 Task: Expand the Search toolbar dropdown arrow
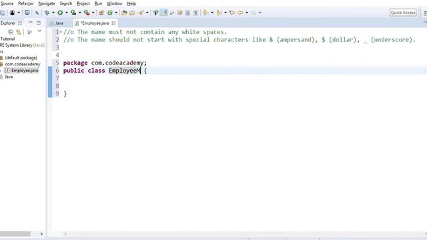pyautogui.click(x=147, y=13)
